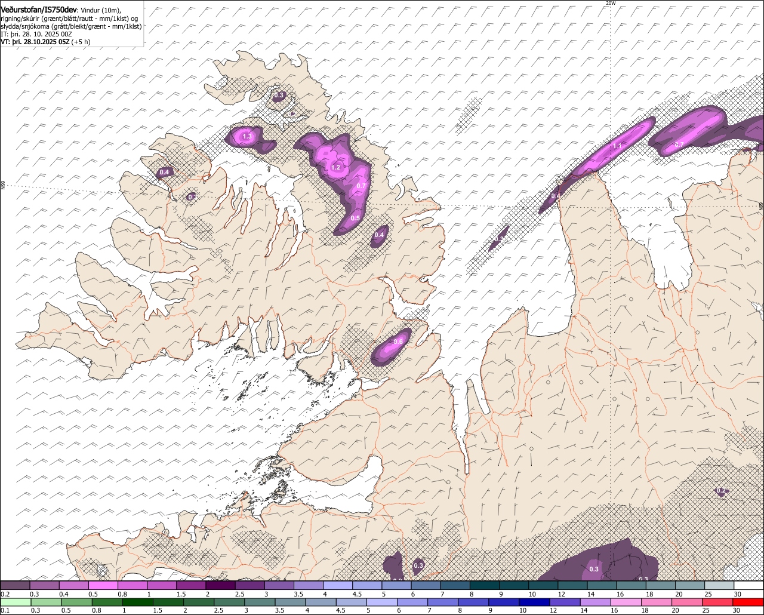Image resolution: width=764 pixels, height=615 pixels.
Task: Select upper snow legend swatch for 1–1.5
Action: (x=162, y=586)
